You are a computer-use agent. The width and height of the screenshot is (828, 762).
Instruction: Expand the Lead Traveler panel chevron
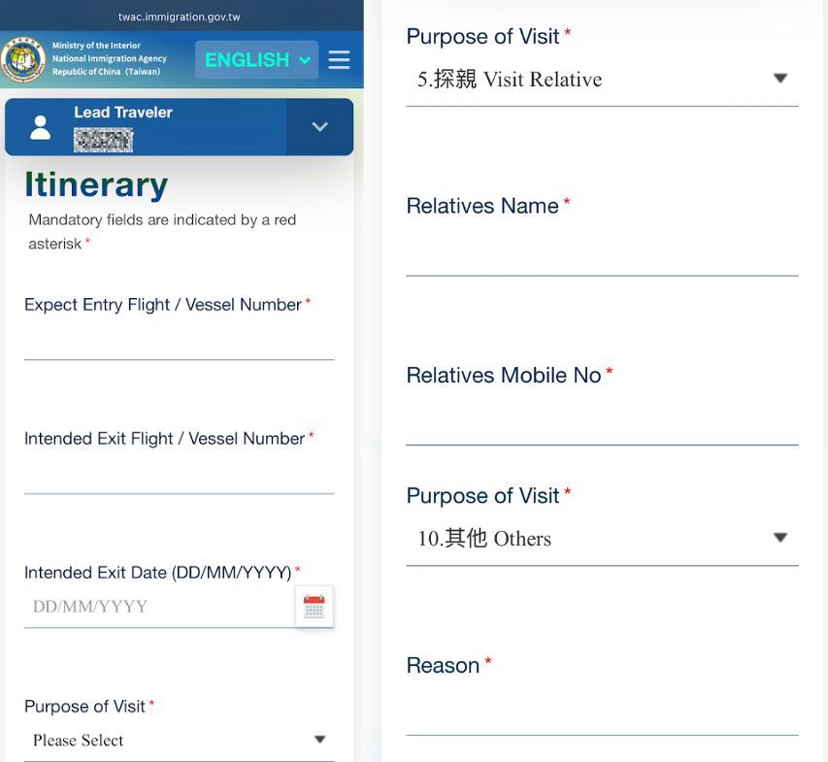coord(319,127)
